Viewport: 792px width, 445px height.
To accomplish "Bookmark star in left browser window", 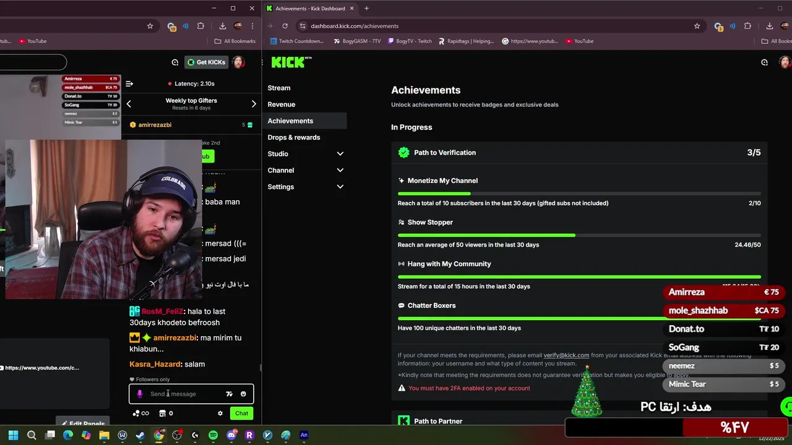I will coord(150,26).
